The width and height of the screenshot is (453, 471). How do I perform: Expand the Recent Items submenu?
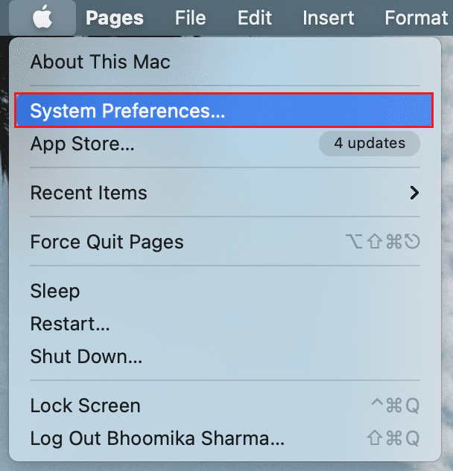coord(89,193)
